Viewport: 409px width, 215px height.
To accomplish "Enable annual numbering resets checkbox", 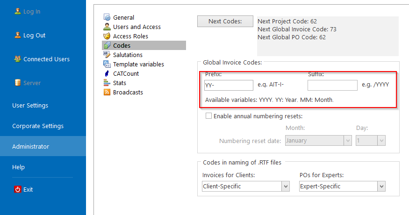I will pos(208,116).
